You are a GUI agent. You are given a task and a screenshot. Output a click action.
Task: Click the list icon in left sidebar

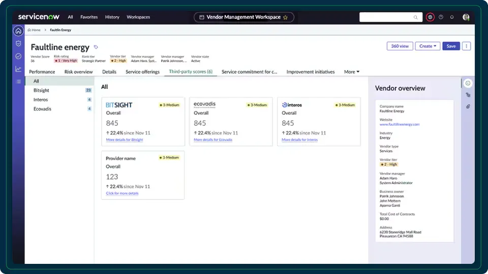click(18, 81)
